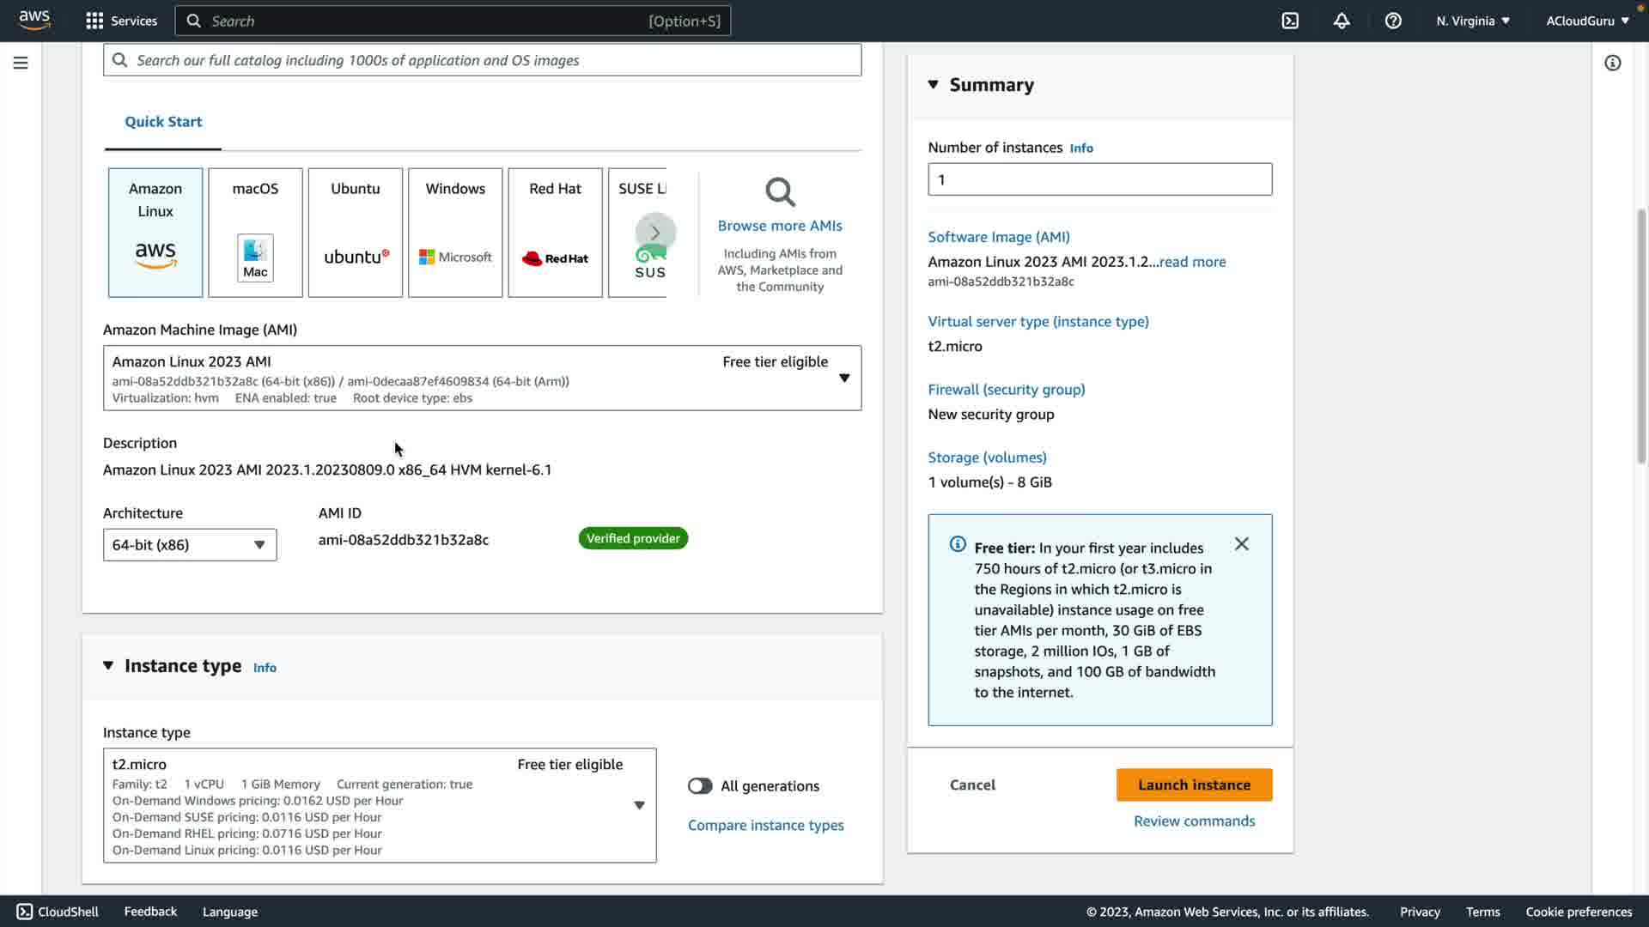Open the help question mark menu
Screen dimensions: 1649x927
click(x=1393, y=21)
